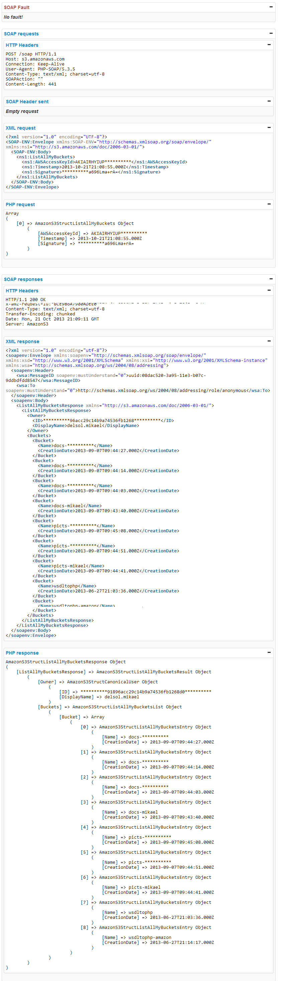The image size is (281, 981).
Task: Collapse the PHP response panel
Action: click(x=269, y=653)
